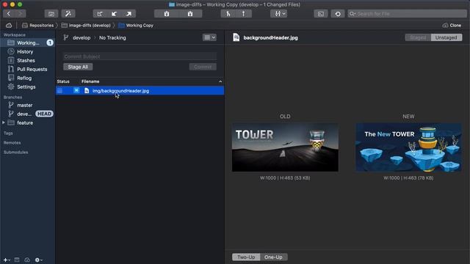This screenshot has width=470, height=264.
Task: Open the gear menu at sidebar bottom
Action: click(39, 260)
